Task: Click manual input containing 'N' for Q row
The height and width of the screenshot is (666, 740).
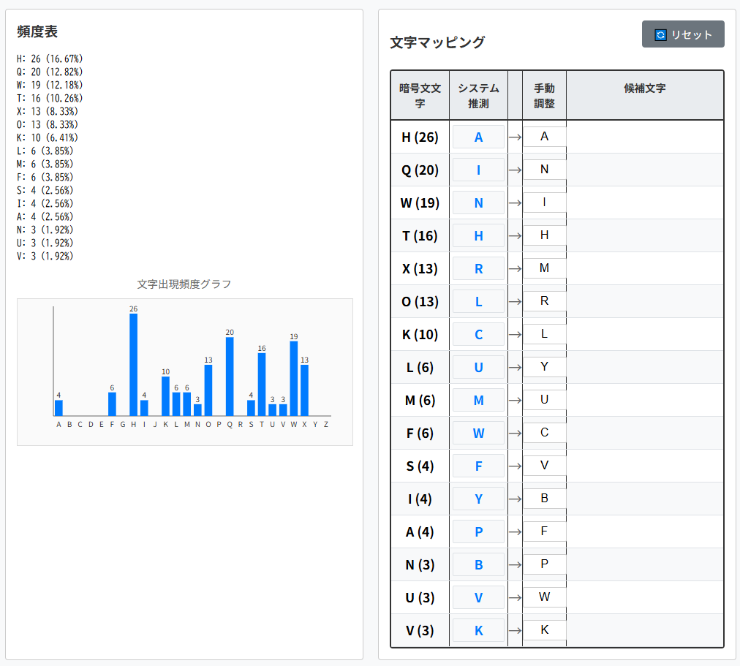Action: (544, 170)
